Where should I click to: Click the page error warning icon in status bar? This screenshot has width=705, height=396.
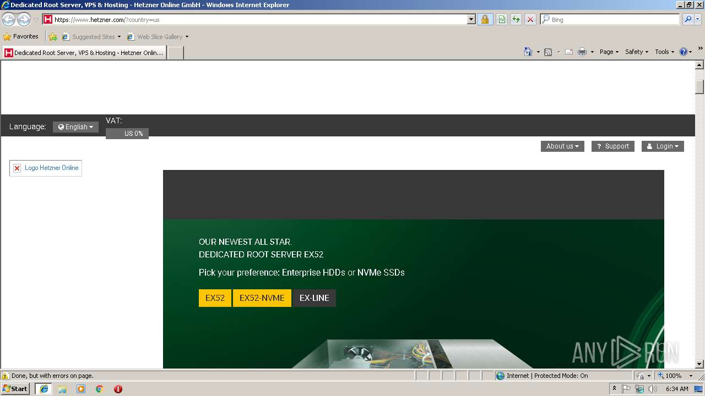(x=6, y=376)
